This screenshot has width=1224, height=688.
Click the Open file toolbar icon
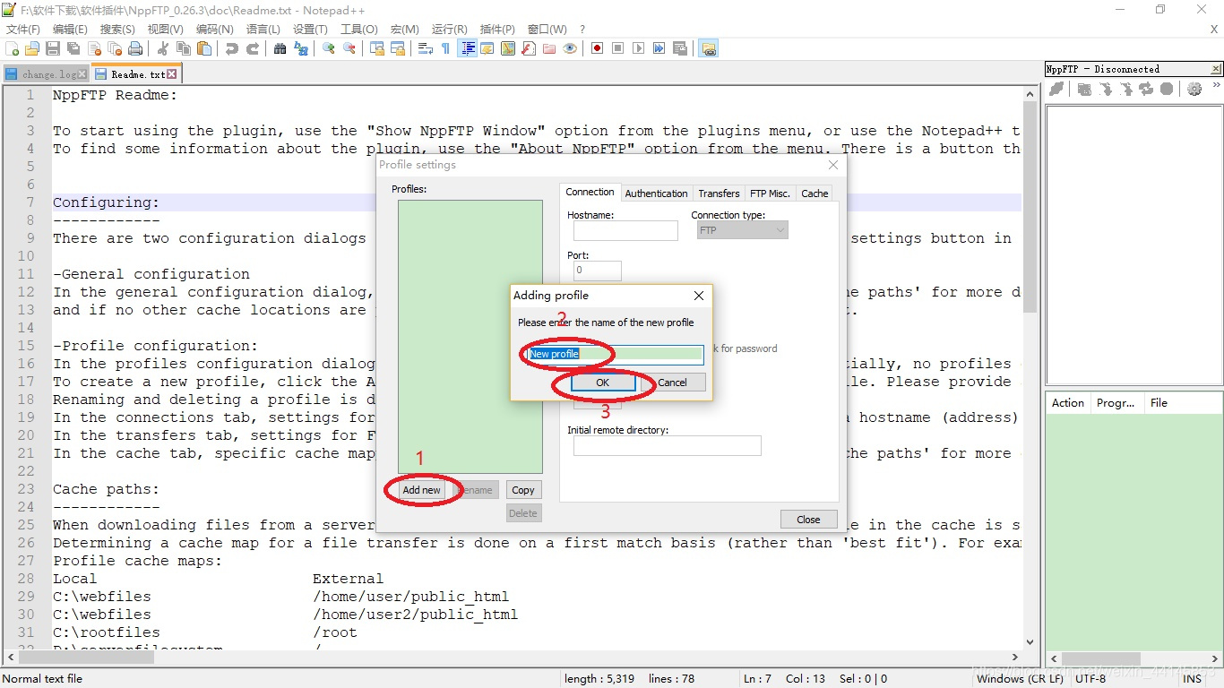pos(32,48)
